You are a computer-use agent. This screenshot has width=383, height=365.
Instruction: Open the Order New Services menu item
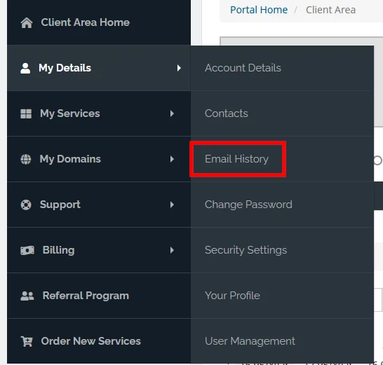[x=91, y=341]
